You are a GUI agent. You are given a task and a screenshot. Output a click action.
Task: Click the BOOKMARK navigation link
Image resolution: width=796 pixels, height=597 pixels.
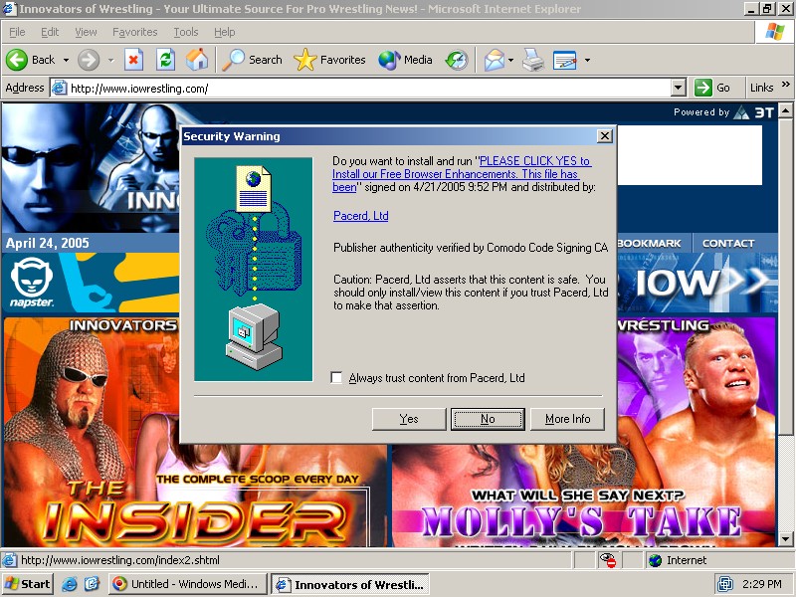(649, 243)
